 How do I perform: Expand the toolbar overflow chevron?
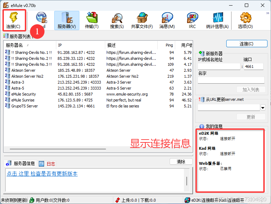point(268,13)
